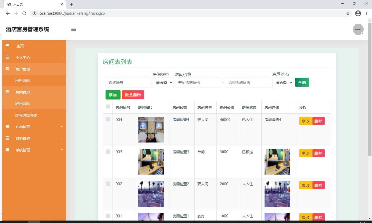This screenshot has height=223, width=372.
Task: Click 删除 for room 002
Action: pyautogui.click(x=318, y=185)
